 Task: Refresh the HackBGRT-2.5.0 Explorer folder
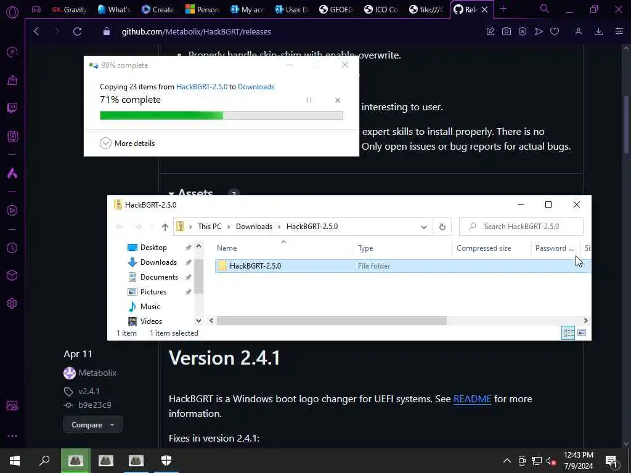pyautogui.click(x=442, y=227)
